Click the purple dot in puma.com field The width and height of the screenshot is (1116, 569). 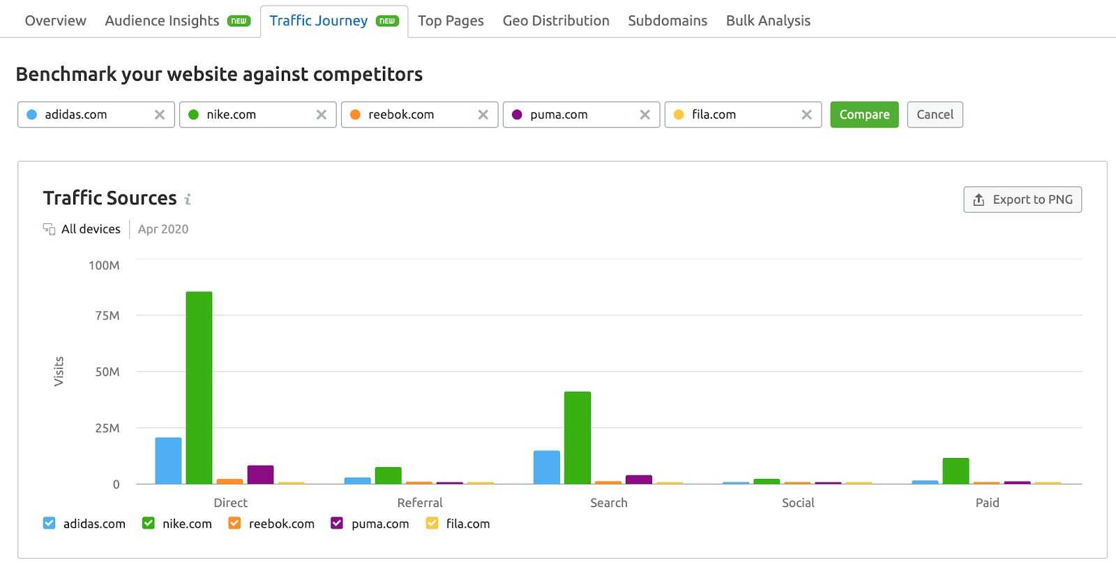(517, 114)
